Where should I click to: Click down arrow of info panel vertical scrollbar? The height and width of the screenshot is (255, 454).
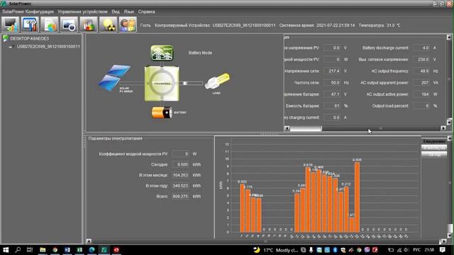[449, 122]
